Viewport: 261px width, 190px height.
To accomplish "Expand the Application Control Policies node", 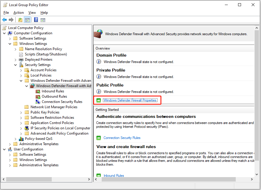I will point(21,123).
